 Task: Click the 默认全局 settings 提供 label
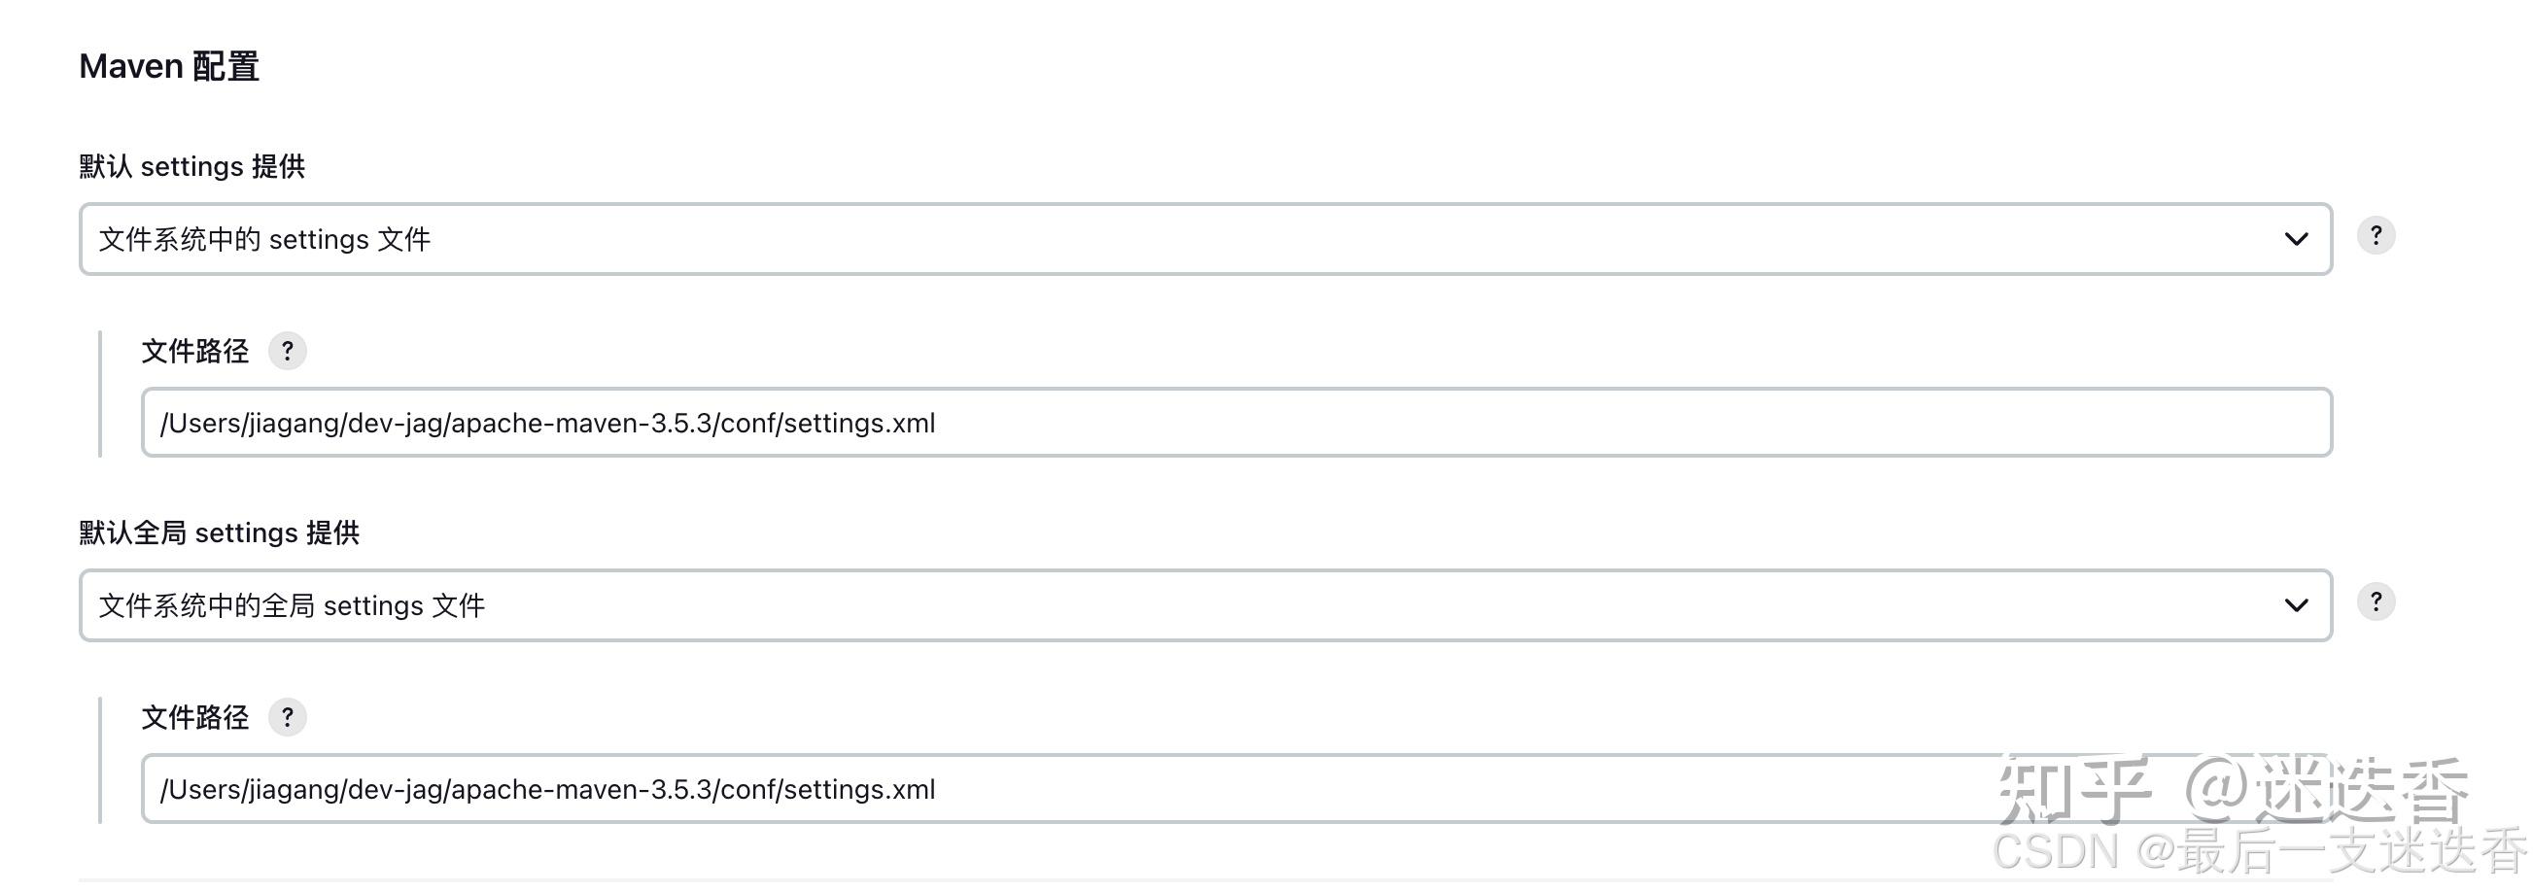tap(220, 532)
